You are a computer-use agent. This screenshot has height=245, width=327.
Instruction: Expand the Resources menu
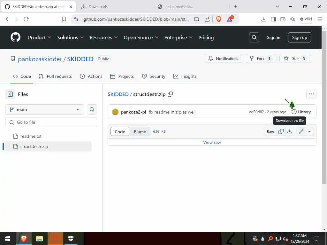pyautogui.click(x=104, y=38)
